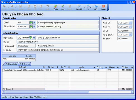Open the Ngày giấy rút date dropdown
Screen dimensions: 136x100
click(x=130, y=35)
